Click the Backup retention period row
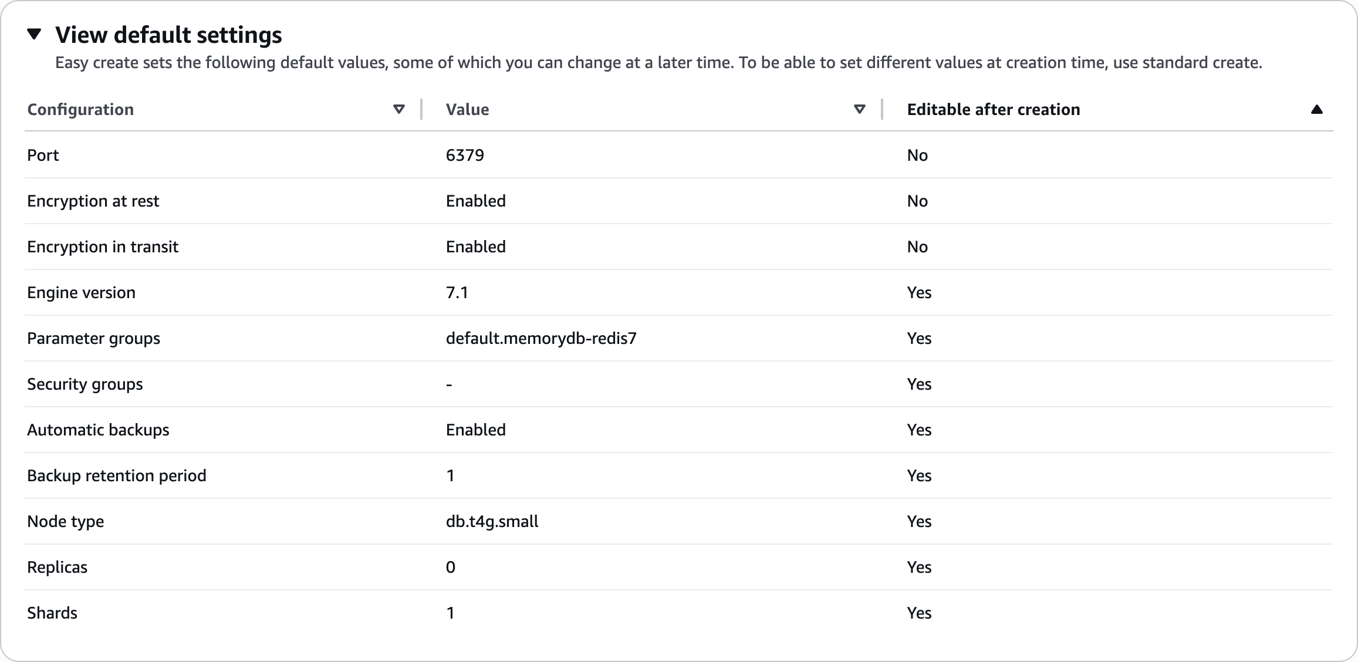 pyautogui.click(x=117, y=475)
